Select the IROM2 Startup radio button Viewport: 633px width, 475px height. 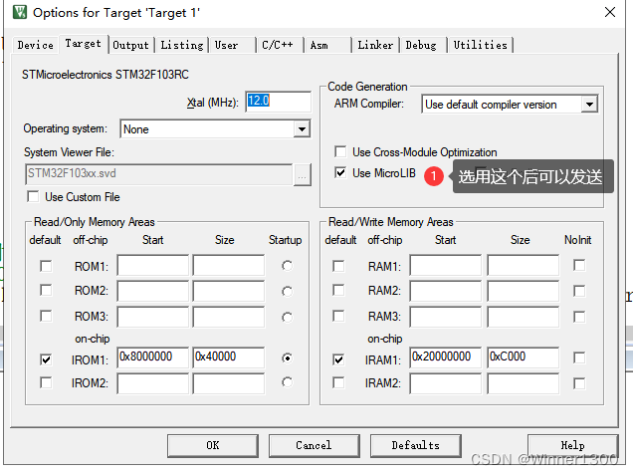coord(287,382)
